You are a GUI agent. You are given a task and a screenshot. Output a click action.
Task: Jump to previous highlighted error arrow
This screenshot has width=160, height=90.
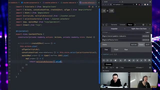[x=96, y=7]
